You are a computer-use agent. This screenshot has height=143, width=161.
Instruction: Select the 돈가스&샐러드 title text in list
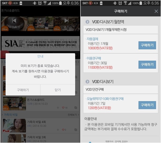tap(36, 100)
